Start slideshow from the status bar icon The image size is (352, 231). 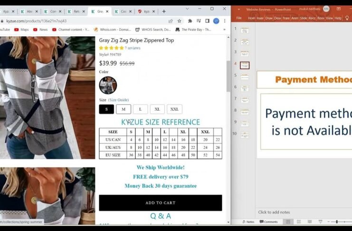[x=320, y=222]
